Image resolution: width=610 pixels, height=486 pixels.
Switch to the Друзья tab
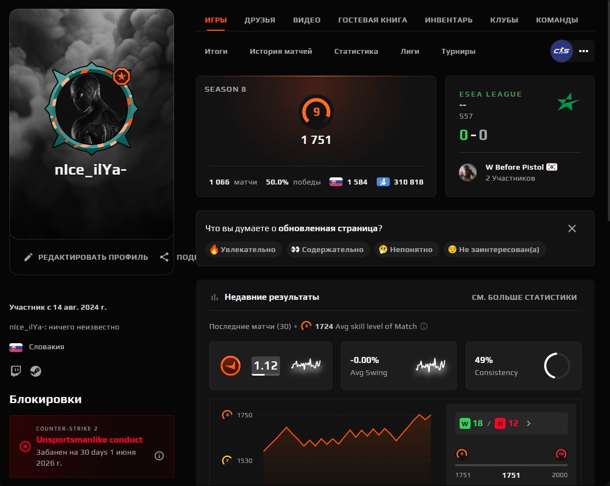pos(260,20)
